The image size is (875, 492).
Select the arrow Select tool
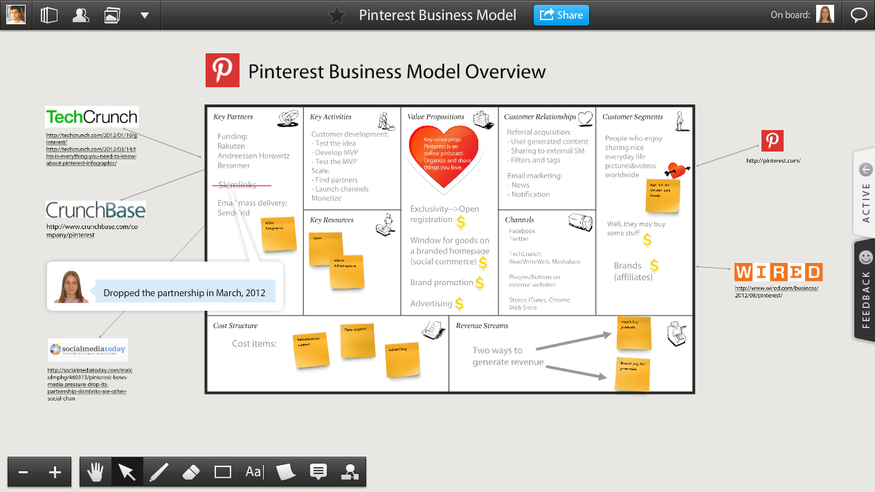click(127, 472)
